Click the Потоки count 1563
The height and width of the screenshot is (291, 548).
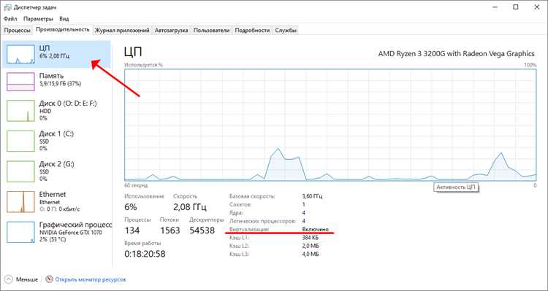(170, 230)
